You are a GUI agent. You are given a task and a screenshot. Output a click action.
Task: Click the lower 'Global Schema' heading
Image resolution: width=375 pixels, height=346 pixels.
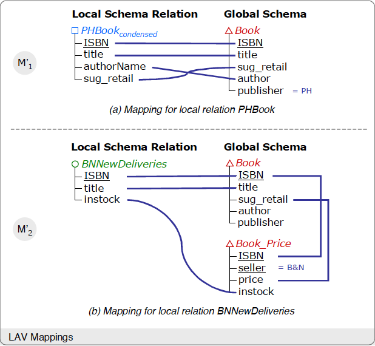click(x=265, y=147)
